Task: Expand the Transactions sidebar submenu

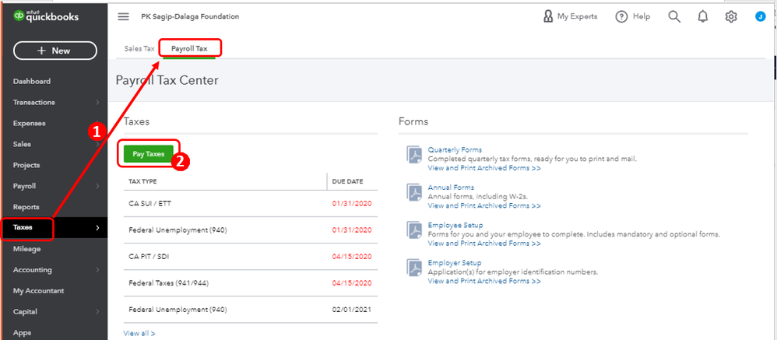Action: (97, 102)
